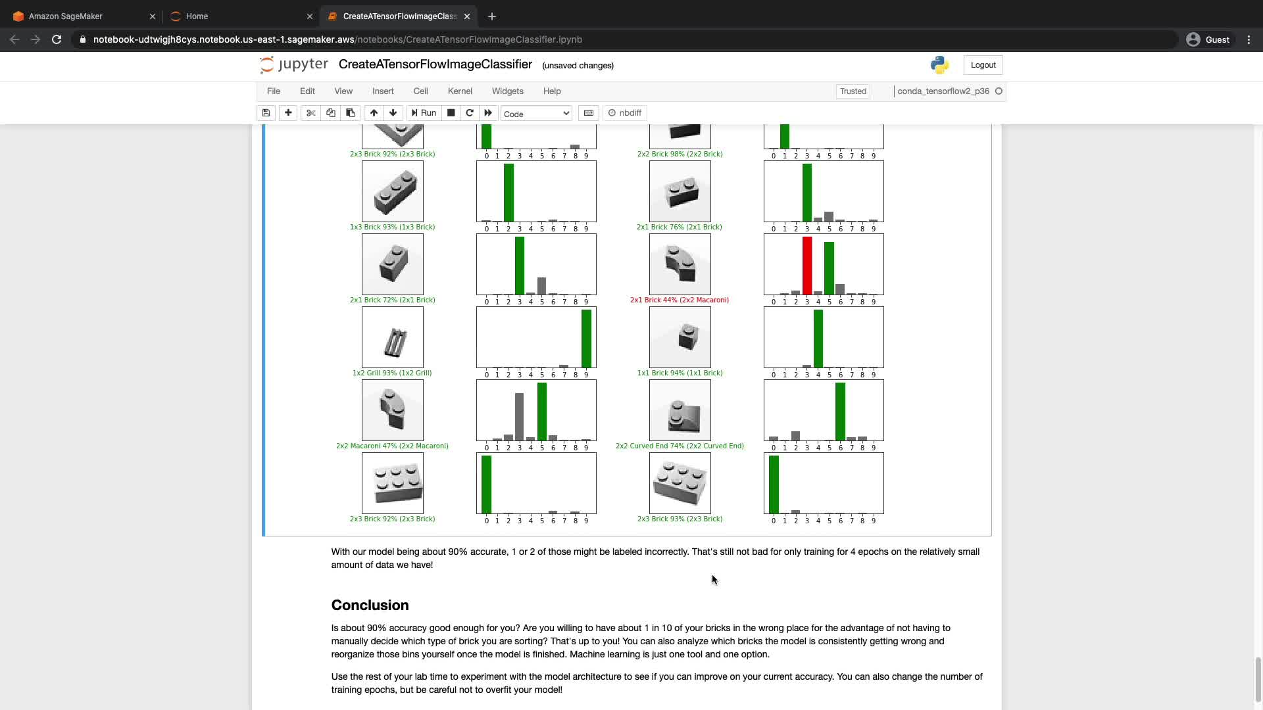The width and height of the screenshot is (1263, 710).
Task: Move selected cell down arrow
Action: (x=393, y=113)
